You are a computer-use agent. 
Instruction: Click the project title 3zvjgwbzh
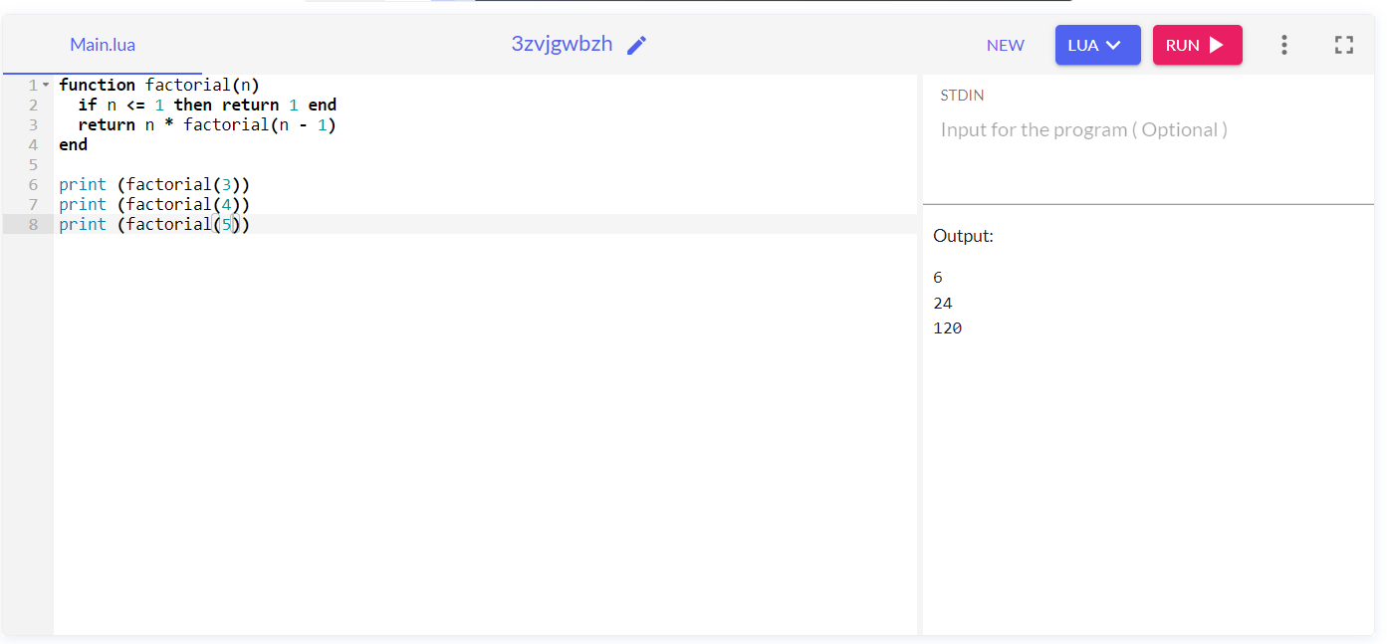click(x=561, y=43)
